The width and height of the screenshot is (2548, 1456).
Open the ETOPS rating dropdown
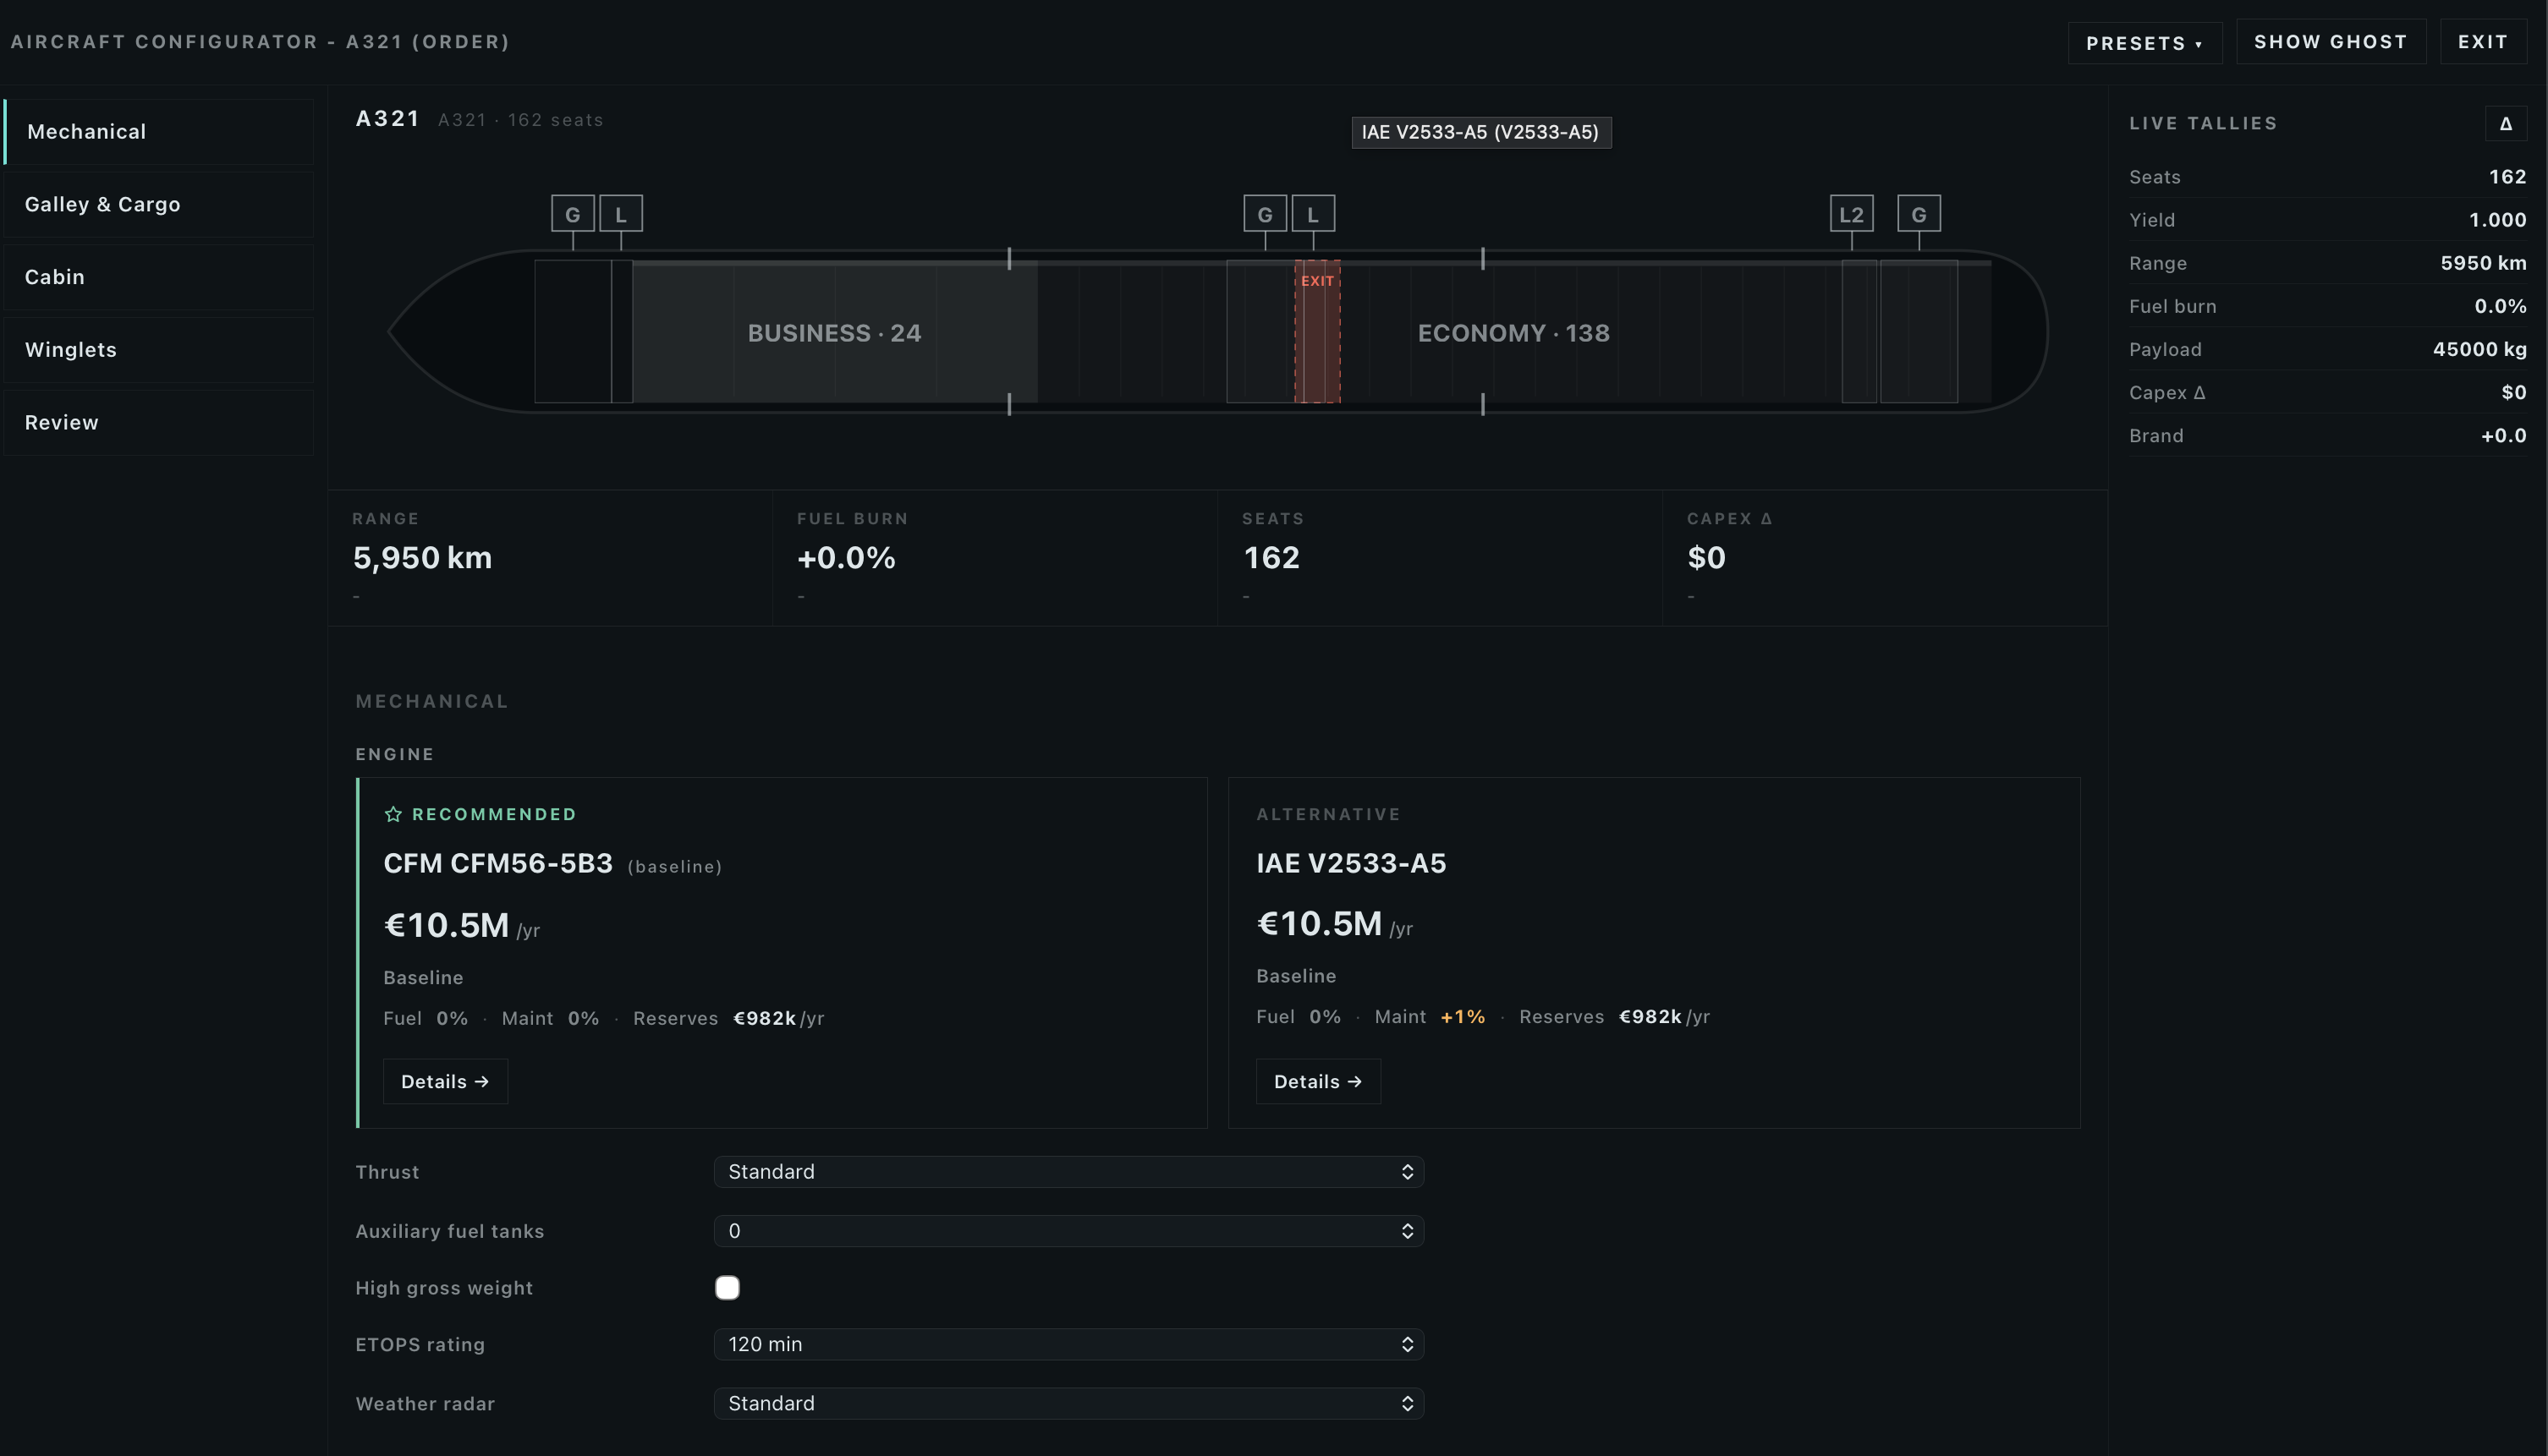[1068, 1345]
